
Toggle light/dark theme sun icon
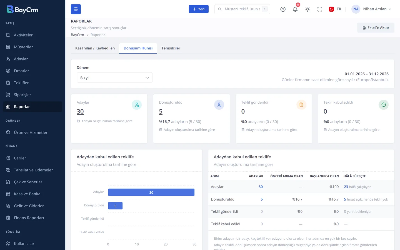coord(307,9)
